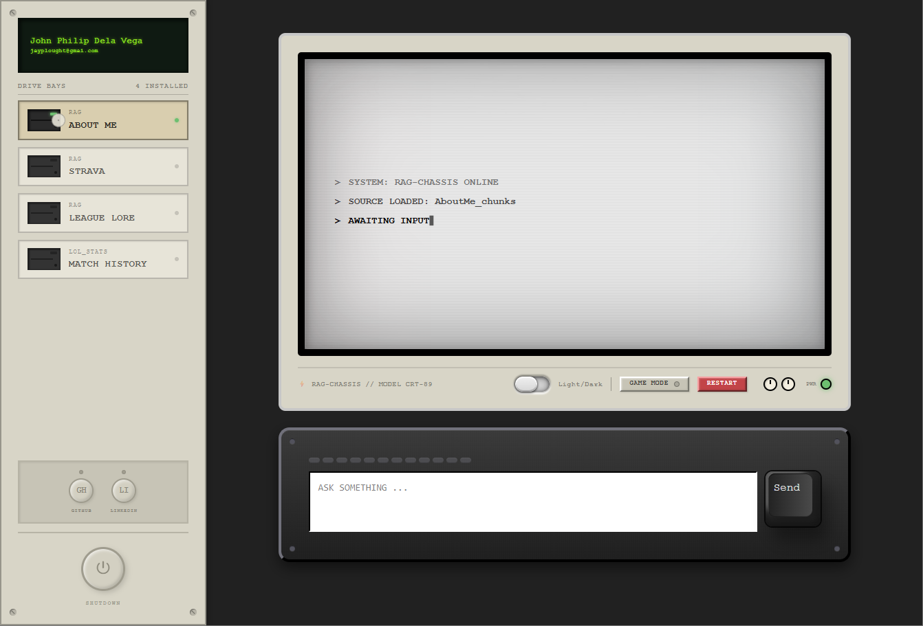
Task: Focus the ASK SOMETHING input box
Action: (533, 502)
